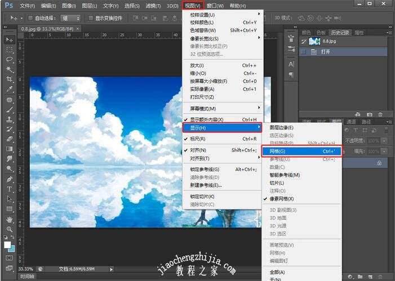Select the Hand tool
Image resolution: width=395 pixels, height=281 pixels.
(x=10, y=219)
